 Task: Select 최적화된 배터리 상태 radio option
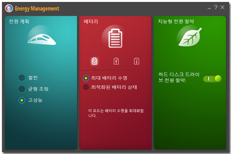click(x=86, y=87)
